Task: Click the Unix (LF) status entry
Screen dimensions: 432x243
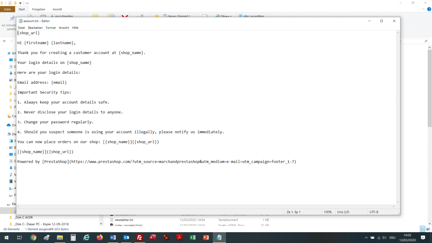Action: click(x=343, y=212)
